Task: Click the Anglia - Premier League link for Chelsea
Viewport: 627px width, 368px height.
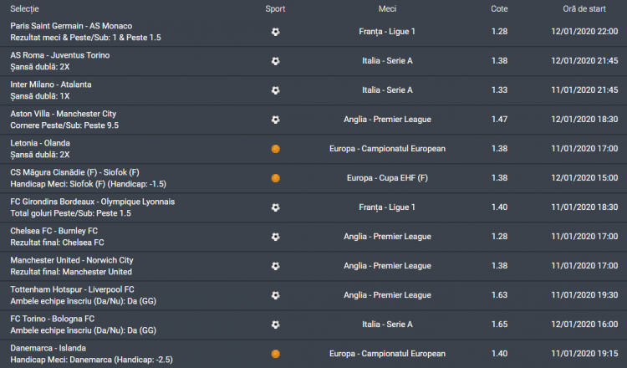Action: click(387, 237)
